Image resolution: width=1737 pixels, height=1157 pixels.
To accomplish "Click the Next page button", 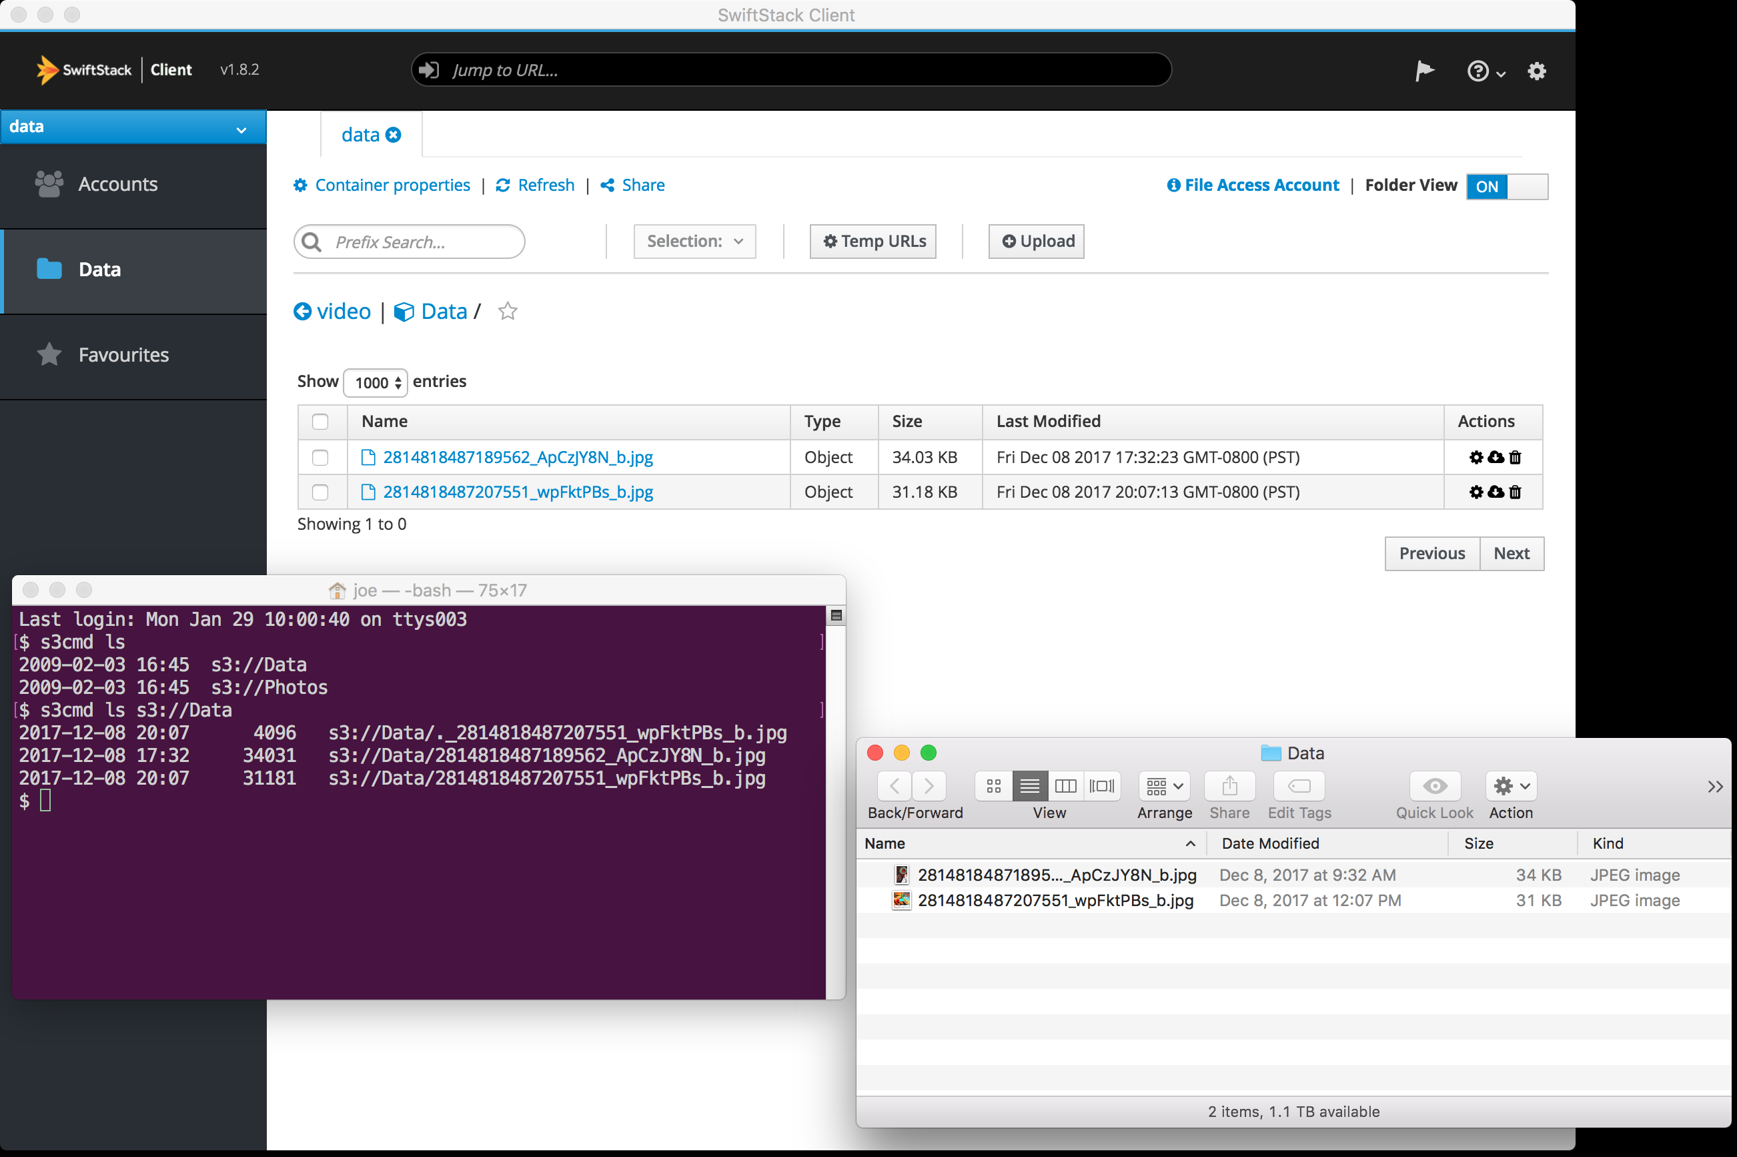I will tap(1512, 553).
